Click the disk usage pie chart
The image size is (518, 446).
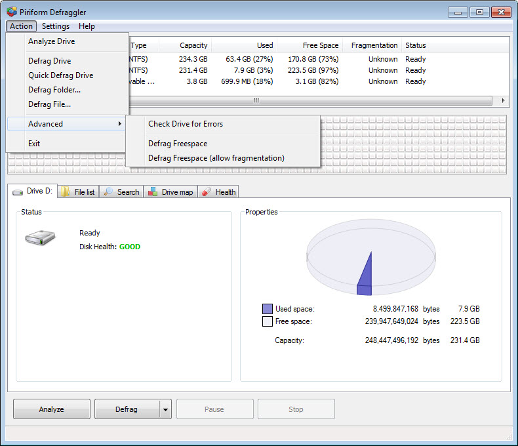pyautogui.click(x=371, y=257)
